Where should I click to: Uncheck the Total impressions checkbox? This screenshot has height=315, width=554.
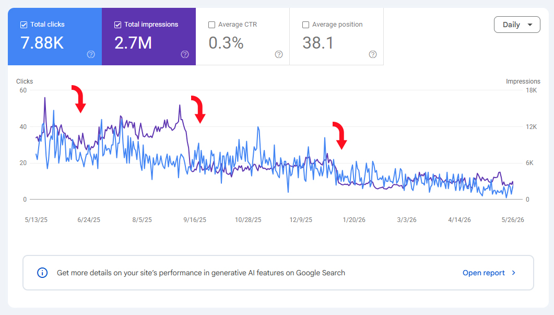coord(117,25)
